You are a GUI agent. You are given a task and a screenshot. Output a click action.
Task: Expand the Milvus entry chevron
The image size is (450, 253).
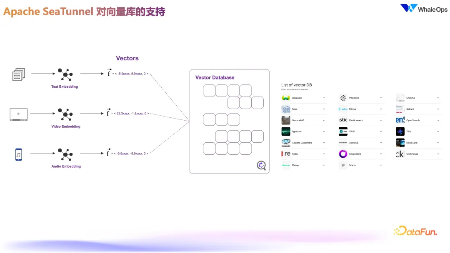[381, 109]
